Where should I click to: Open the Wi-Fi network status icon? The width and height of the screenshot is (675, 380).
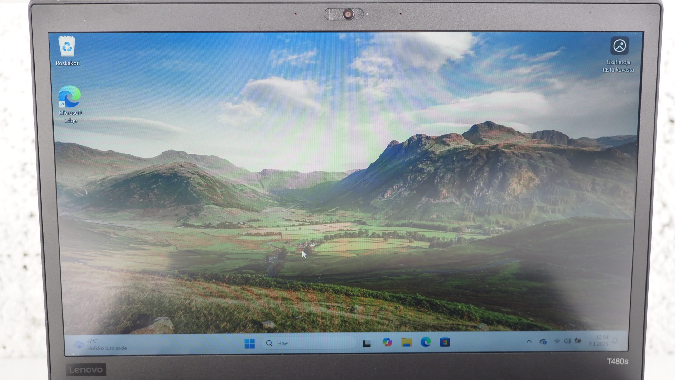[557, 341]
